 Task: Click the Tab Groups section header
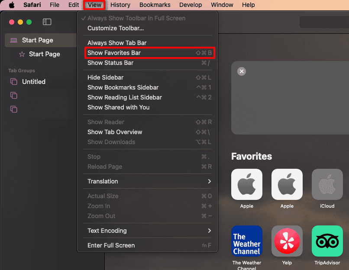(x=22, y=71)
